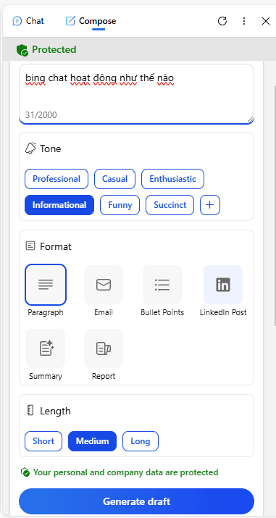Select the Informational tone
Screen dimensions: 276x518
pyautogui.click(x=59, y=205)
